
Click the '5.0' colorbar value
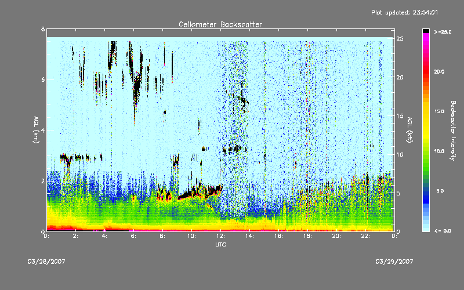tap(440, 191)
